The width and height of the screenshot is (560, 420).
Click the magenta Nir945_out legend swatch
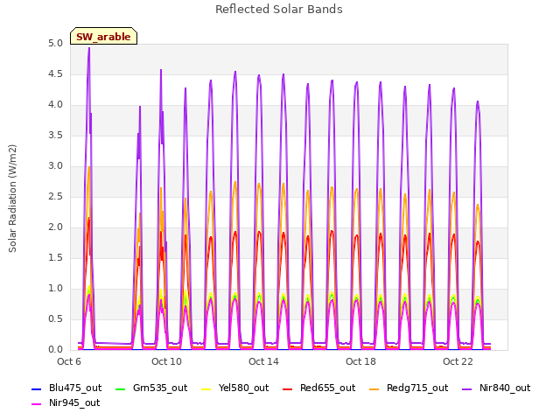click(37, 404)
